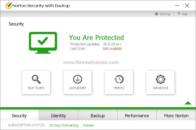This screenshot has width=196, height=130.
Task: Open LiveUpdate download arrow icon
Action: 77,79
